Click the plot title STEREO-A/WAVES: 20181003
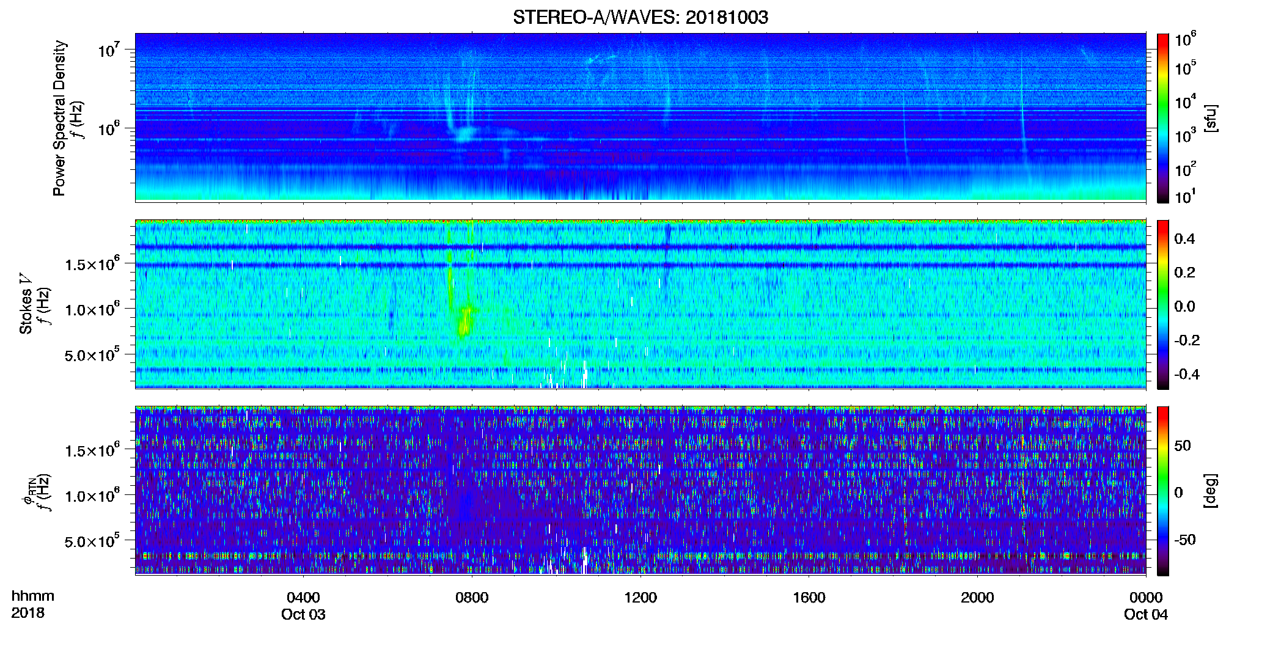 coord(640,17)
